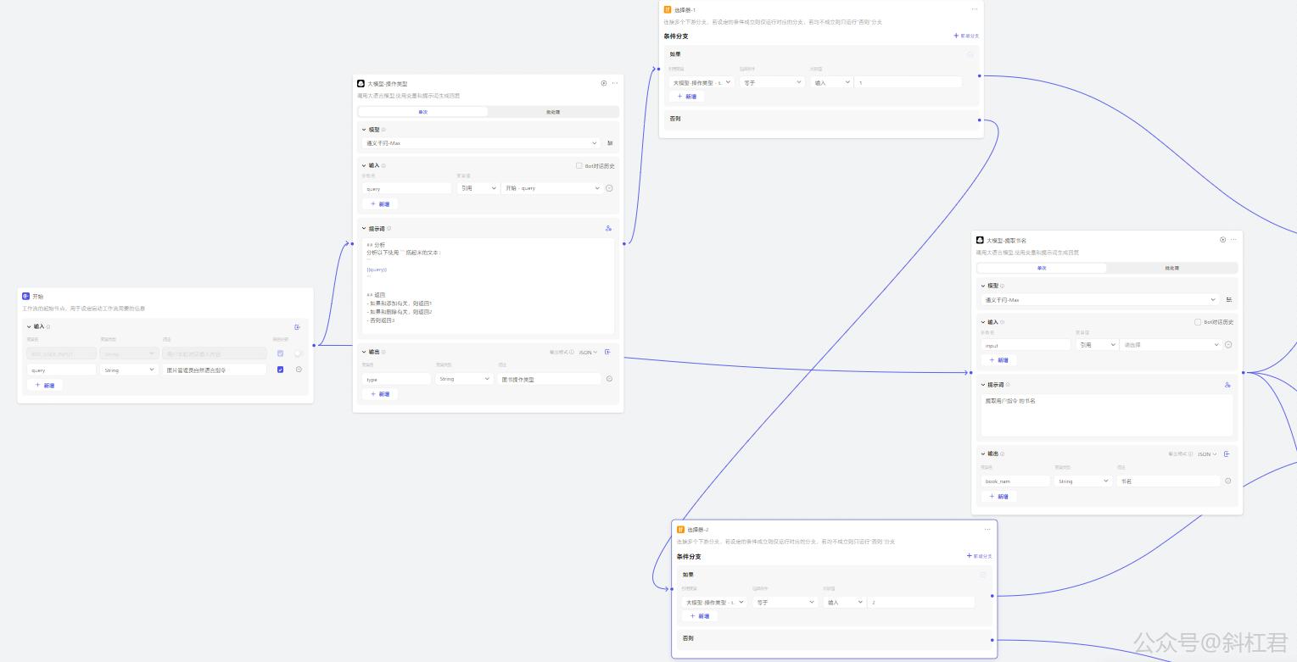1297x662 pixels.
Task: Remove the 如果 condition in 选择器-1
Action: (970, 54)
